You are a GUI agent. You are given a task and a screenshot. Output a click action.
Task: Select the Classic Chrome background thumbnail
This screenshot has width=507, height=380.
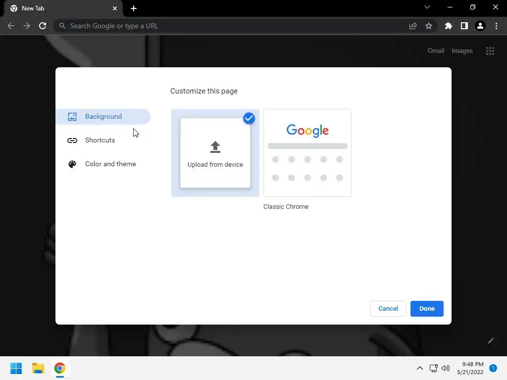pos(307,153)
